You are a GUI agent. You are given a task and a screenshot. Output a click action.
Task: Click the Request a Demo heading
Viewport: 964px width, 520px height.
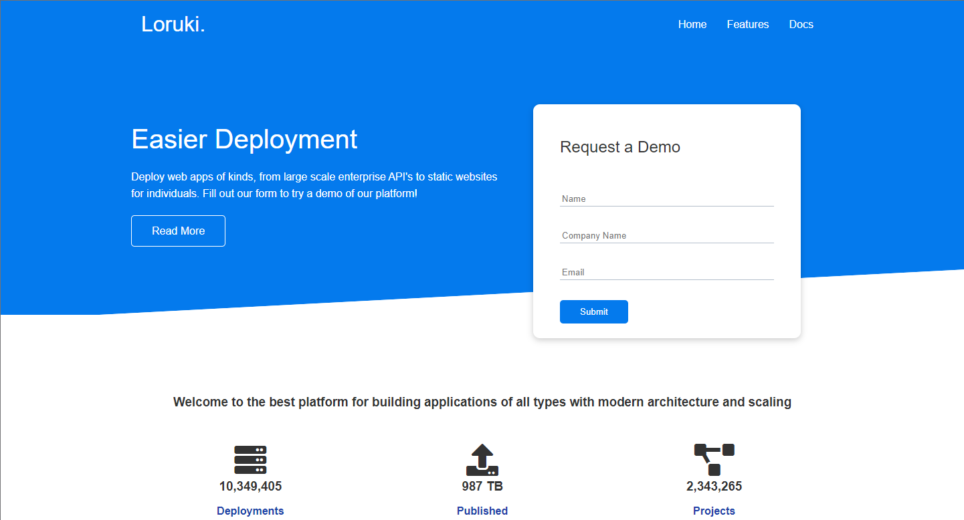(620, 147)
